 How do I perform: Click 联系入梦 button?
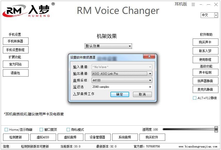206,51
